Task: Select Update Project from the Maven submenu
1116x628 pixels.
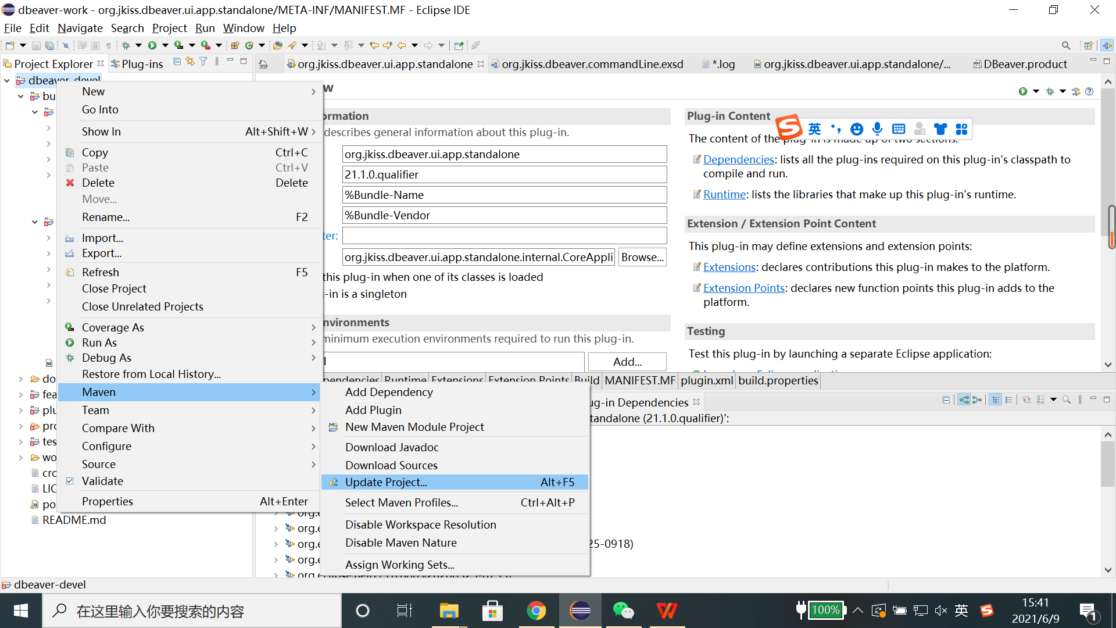Action: coord(387,482)
